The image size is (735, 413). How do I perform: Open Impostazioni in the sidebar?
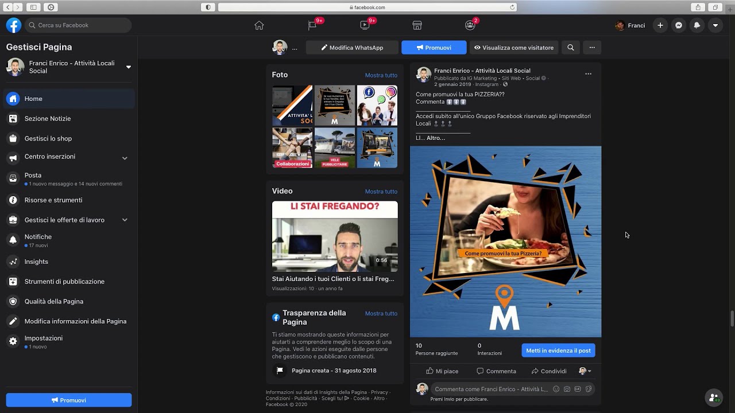[x=69, y=342]
